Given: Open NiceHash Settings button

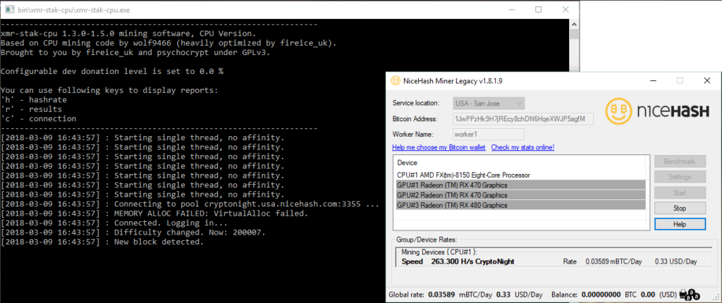Looking at the screenshot, I should pyautogui.click(x=680, y=177).
